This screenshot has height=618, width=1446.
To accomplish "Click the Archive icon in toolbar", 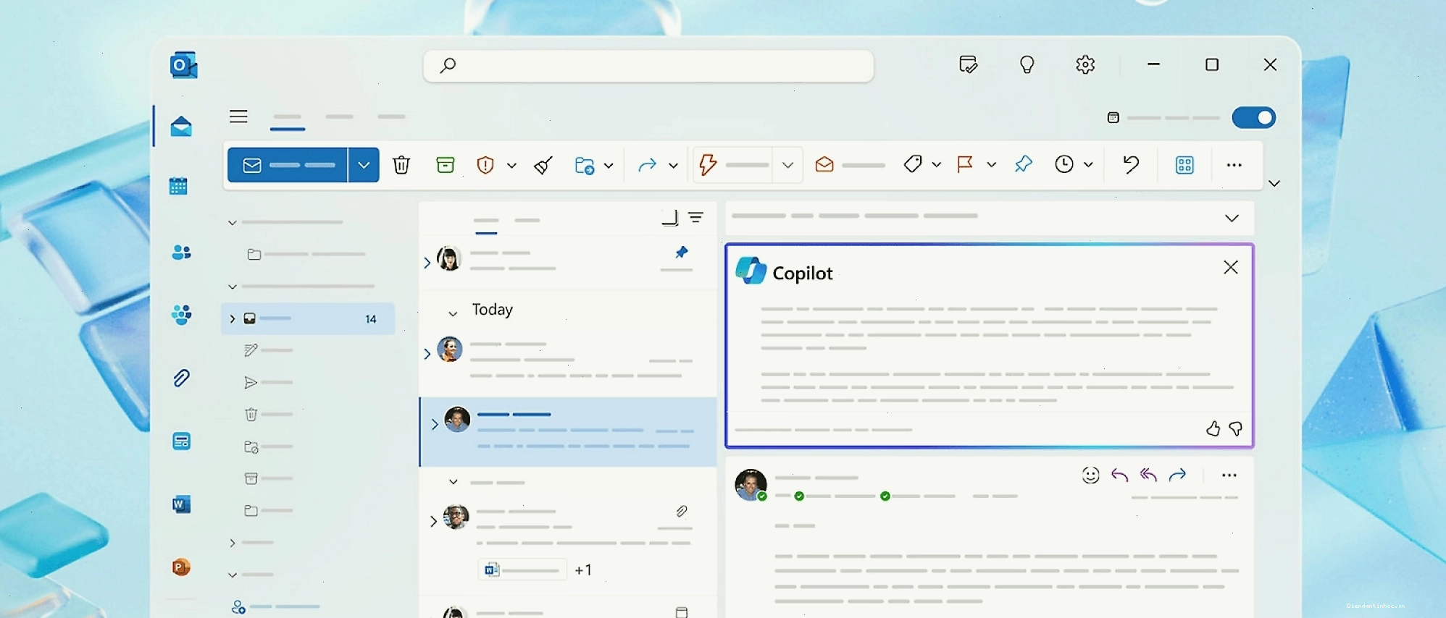I will coord(446,165).
